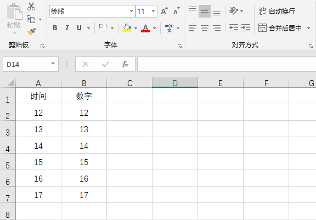Click Merge and Center (合并后居中)
This screenshot has height=220, width=316.
click(x=280, y=28)
